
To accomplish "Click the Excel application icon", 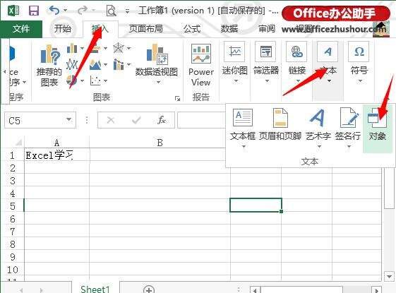I will pyautogui.click(x=13, y=11).
